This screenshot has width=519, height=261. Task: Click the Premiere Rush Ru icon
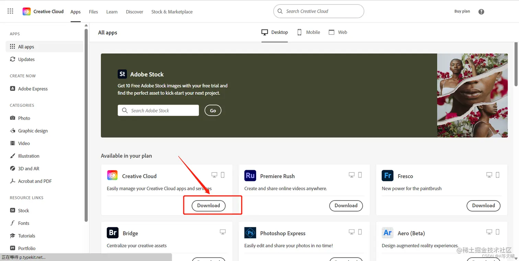pos(250,176)
